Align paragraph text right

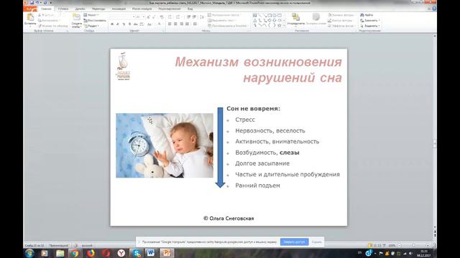pyautogui.click(x=181, y=24)
